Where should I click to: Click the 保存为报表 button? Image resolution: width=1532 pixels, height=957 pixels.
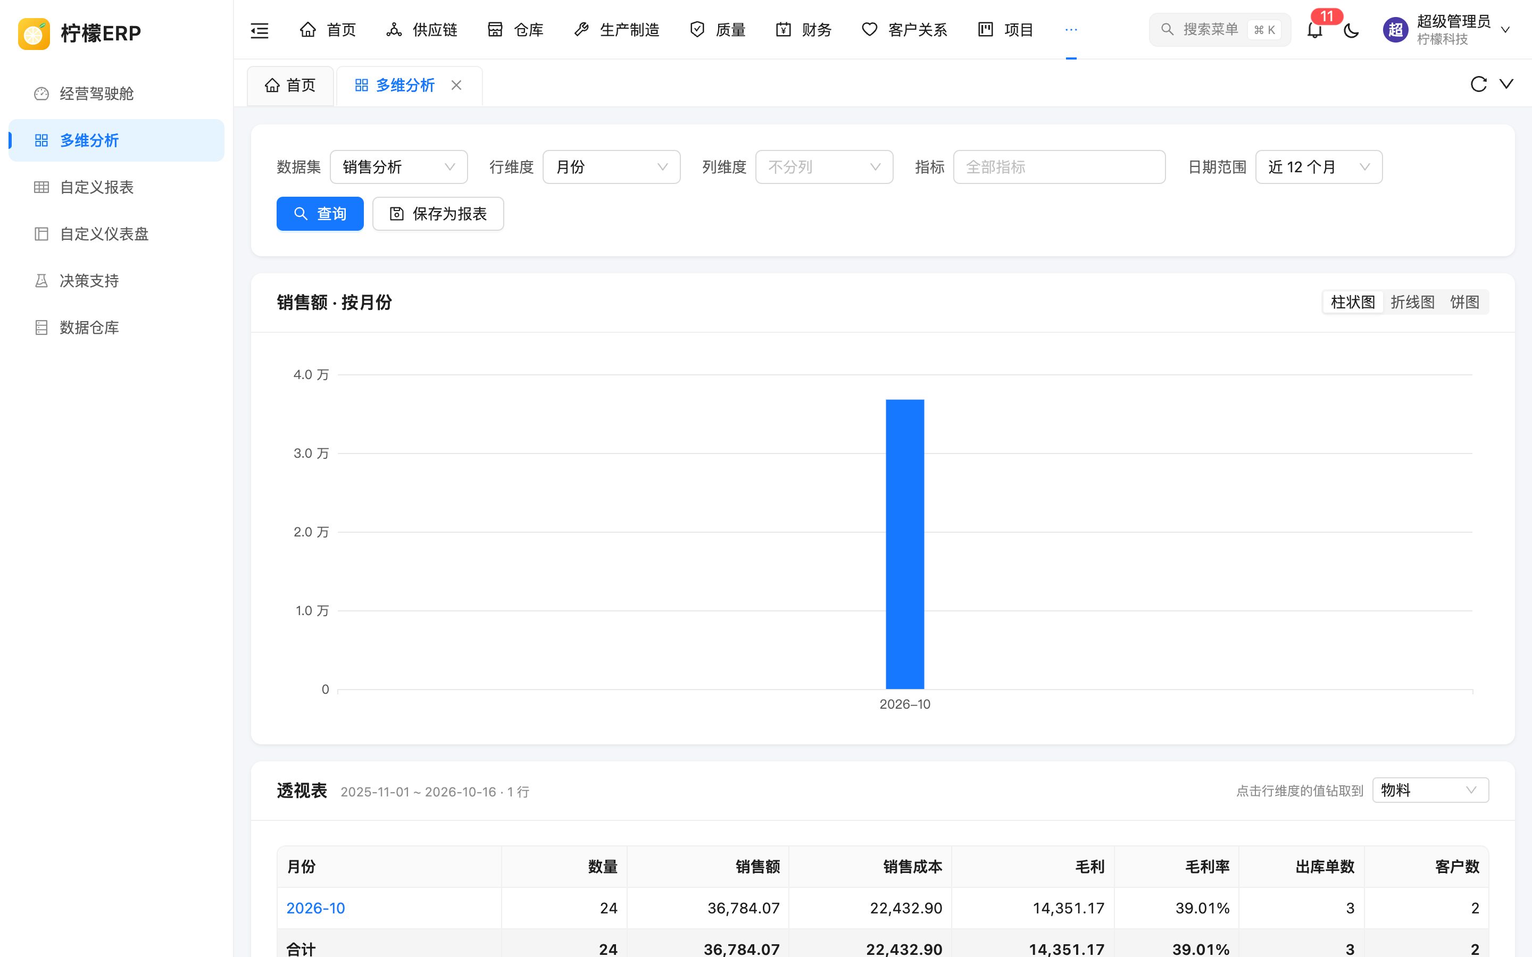click(438, 214)
